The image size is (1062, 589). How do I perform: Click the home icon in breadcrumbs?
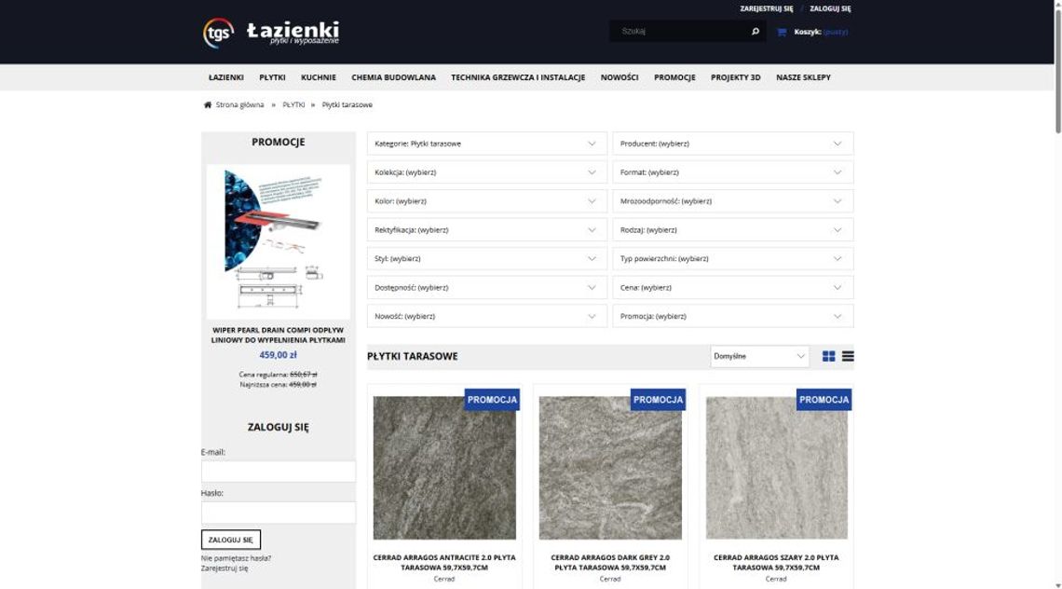(208, 105)
